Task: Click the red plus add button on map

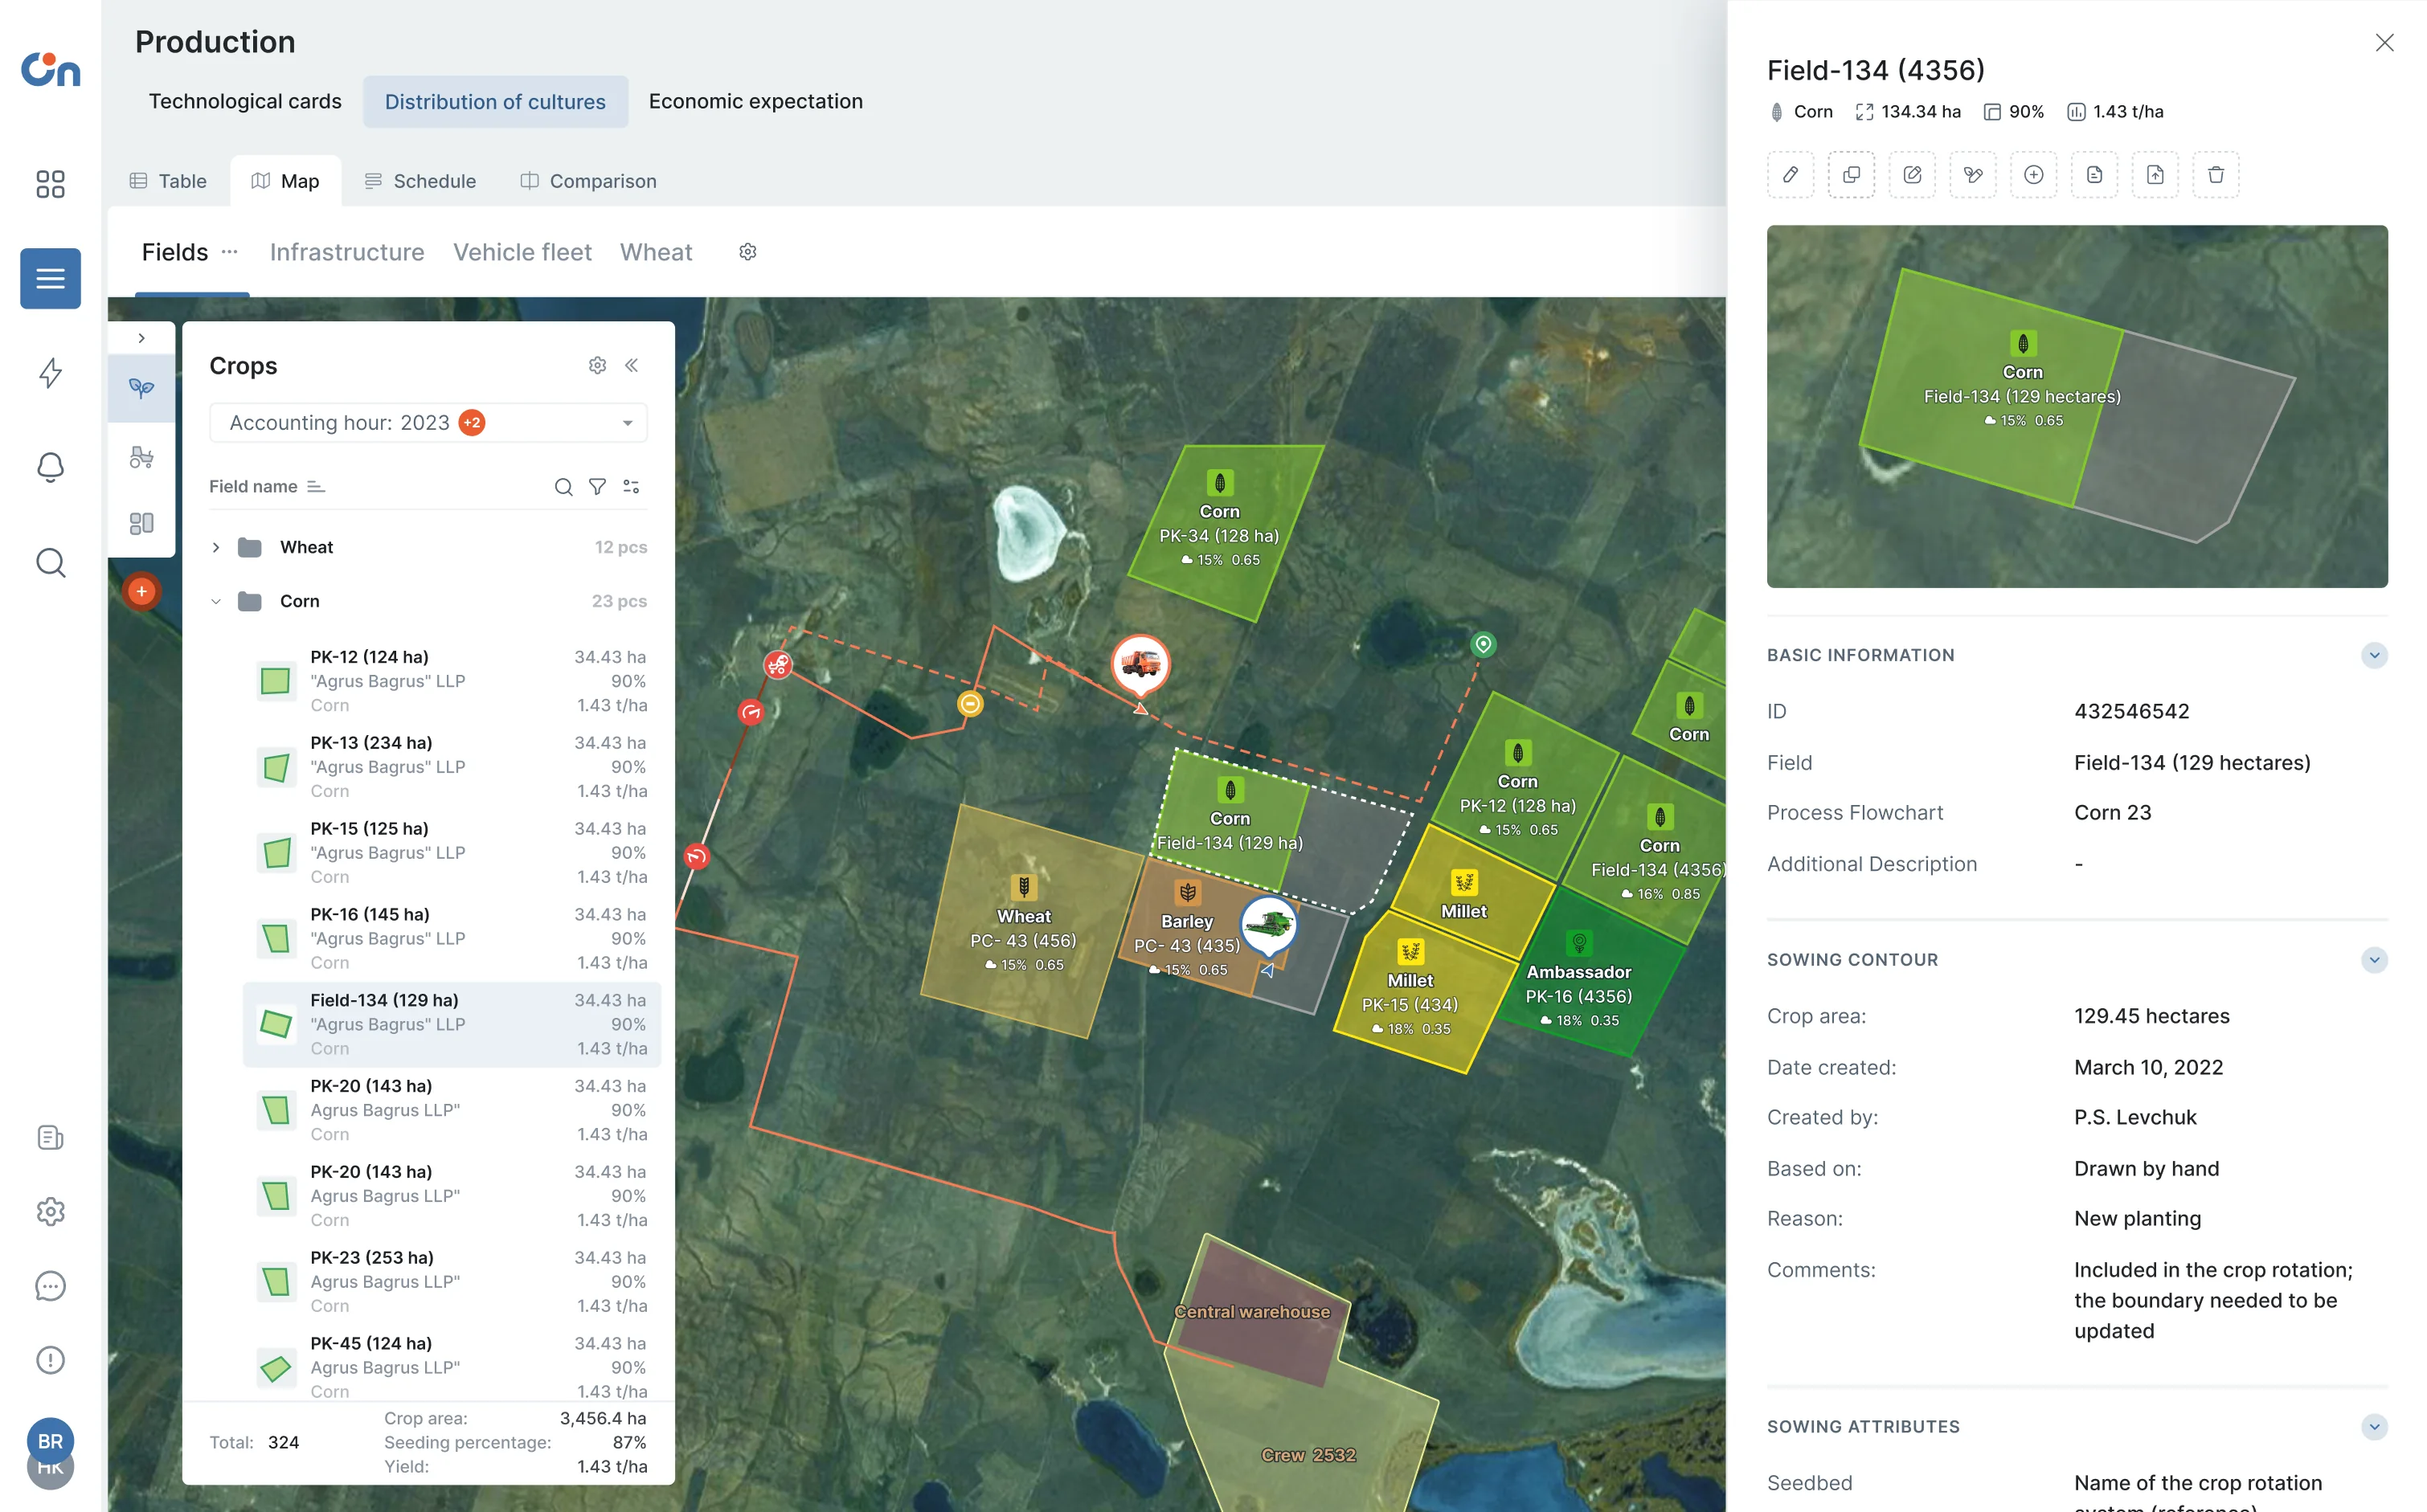Action: coord(142,591)
